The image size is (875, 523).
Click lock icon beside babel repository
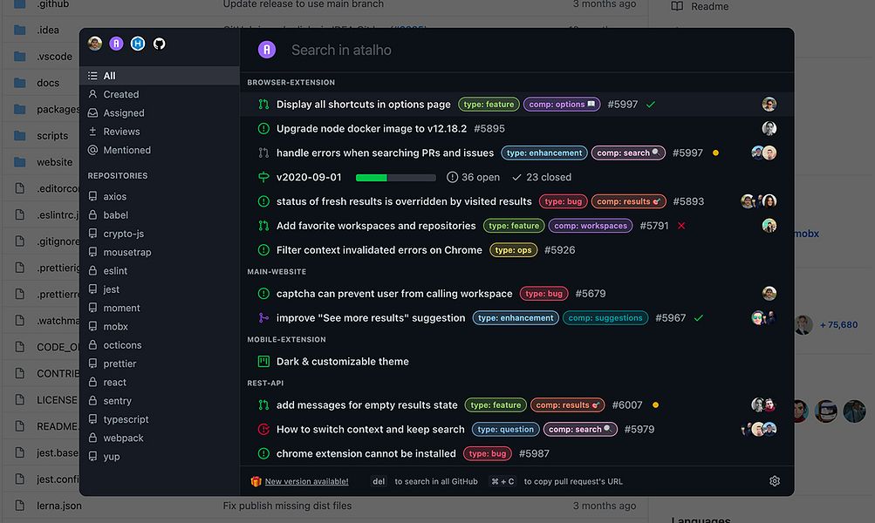[x=92, y=214]
